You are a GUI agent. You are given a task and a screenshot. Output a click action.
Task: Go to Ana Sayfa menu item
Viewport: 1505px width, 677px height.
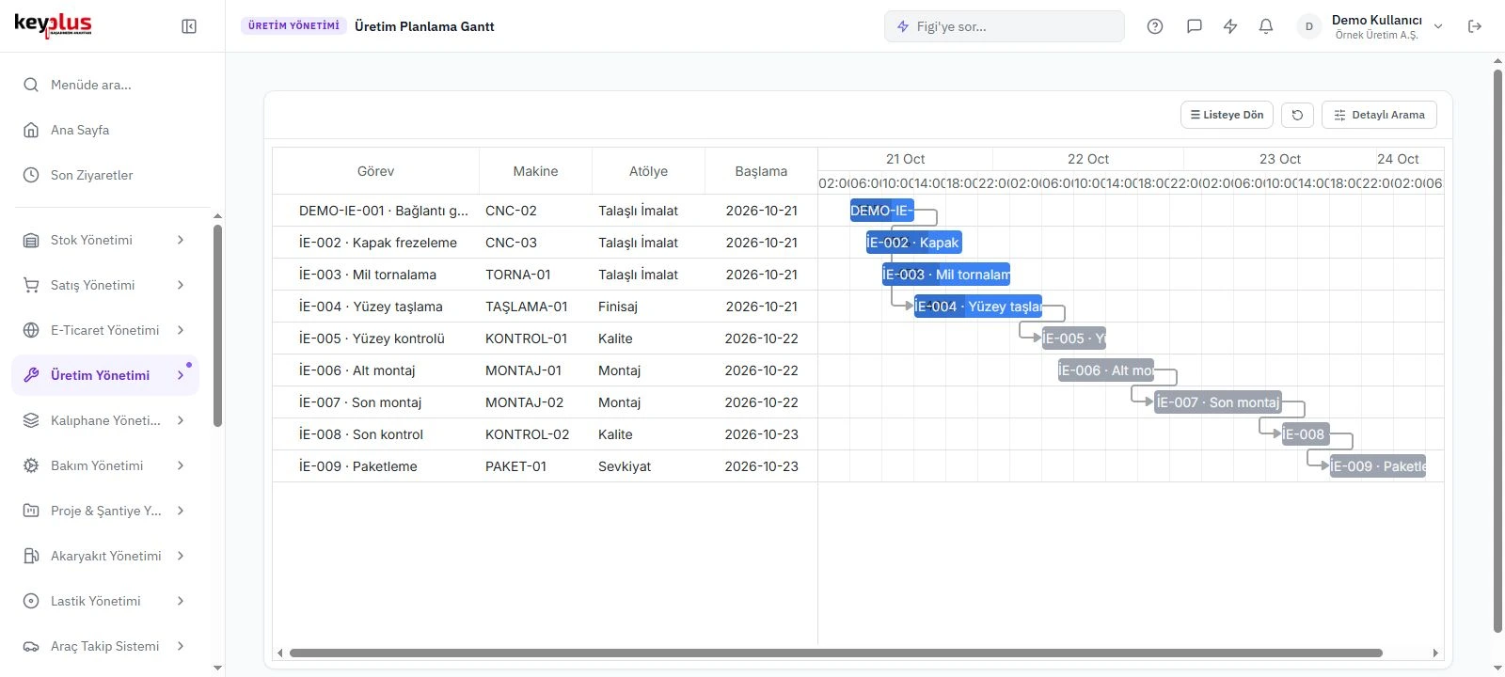pyautogui.click(x=105, y=130)
